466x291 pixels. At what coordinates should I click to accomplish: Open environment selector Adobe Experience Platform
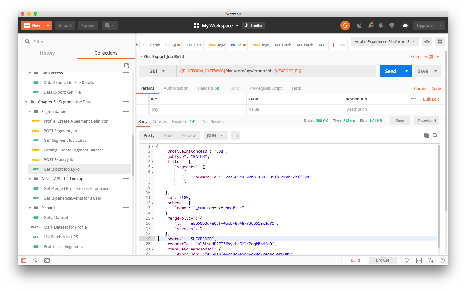click(x=385, y=41)
